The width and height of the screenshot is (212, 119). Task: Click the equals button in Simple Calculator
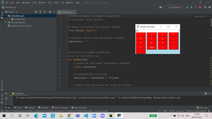pos(163,47)
